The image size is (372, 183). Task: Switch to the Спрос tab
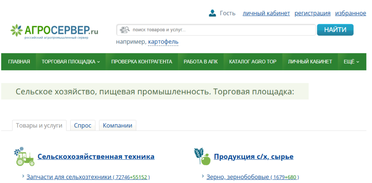[x=82, y=125]
